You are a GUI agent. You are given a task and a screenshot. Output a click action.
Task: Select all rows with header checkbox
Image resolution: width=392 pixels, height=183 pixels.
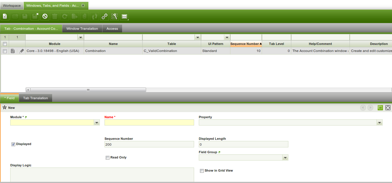[x=5, y=44]
